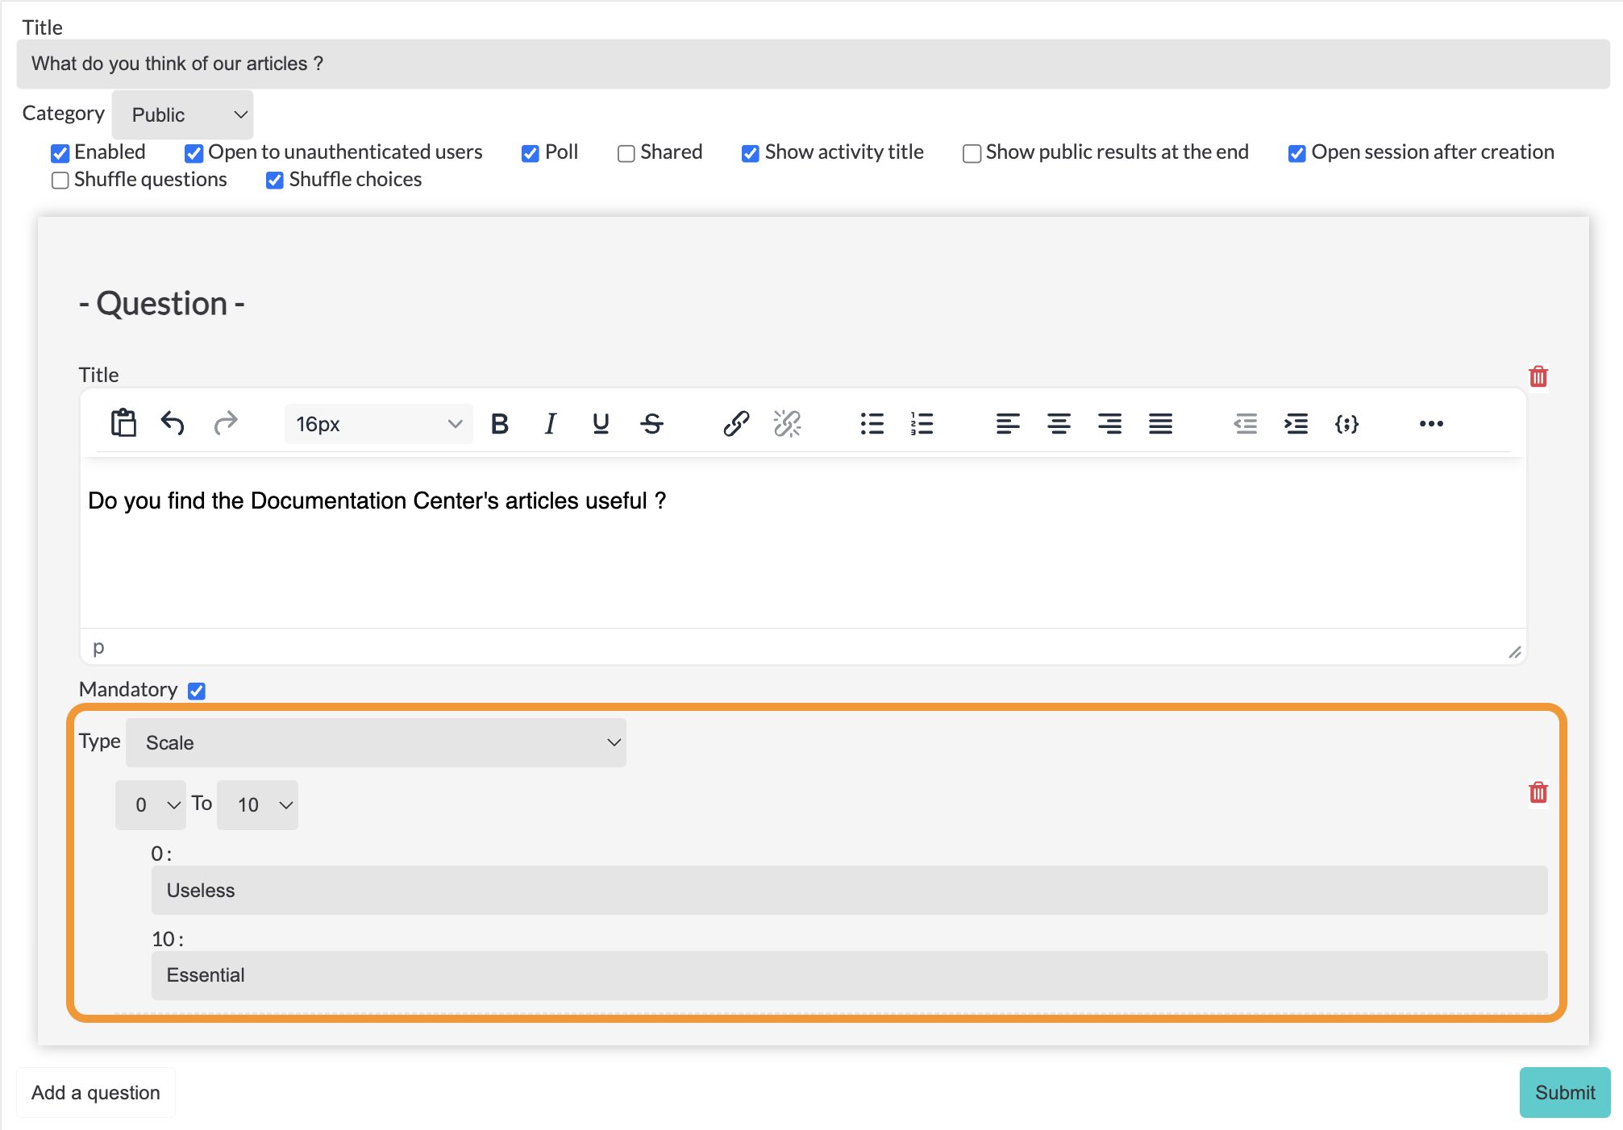Viewport: 1623px width, 1130px height.
Task: Decrease indent
Action: click(1246, 423)
